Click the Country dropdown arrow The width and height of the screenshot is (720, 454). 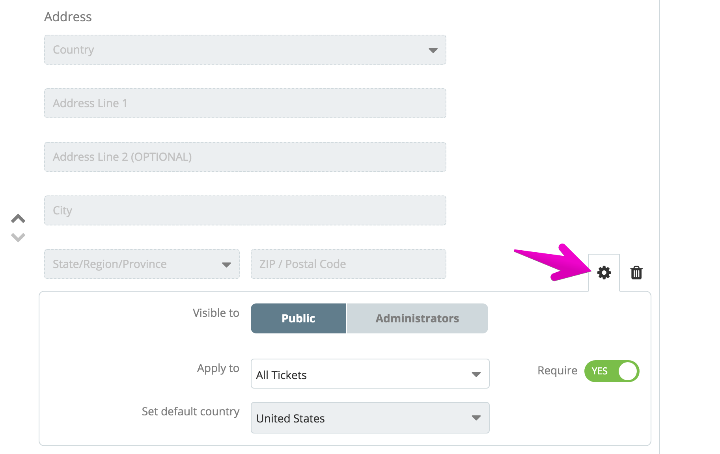click(x=433, y=50)
